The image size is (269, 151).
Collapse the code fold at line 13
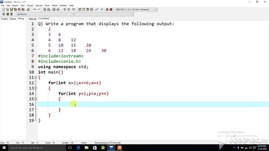pyautogui.click(x=36, y=88)
